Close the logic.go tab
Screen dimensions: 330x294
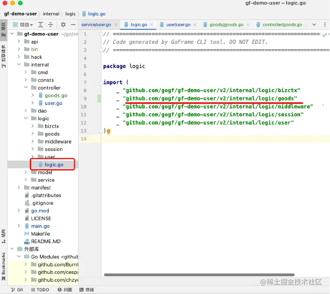point(151,25)
